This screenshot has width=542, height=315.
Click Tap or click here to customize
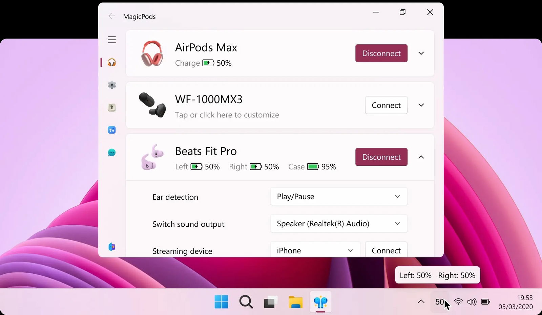[227, 115]
